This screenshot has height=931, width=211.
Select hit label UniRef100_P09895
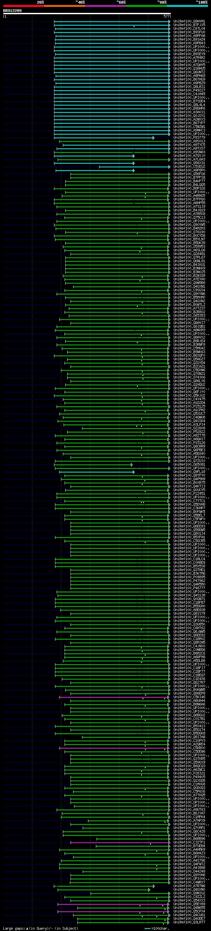189,577
